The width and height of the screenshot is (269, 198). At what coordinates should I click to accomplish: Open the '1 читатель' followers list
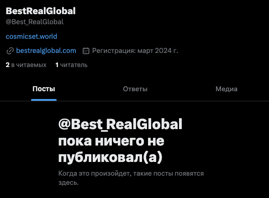[x=71, y=65]
